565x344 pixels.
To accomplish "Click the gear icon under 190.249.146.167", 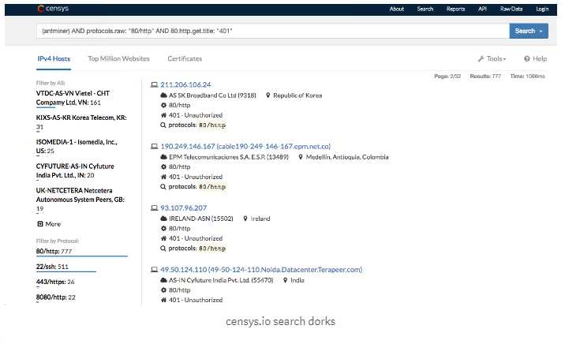I will (x=163, y=166).
